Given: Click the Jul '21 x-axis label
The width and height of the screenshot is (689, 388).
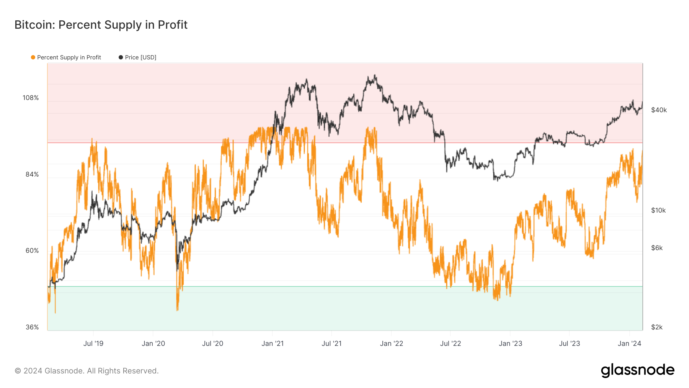Looking at the screenshot, I should tap(331, 344).
